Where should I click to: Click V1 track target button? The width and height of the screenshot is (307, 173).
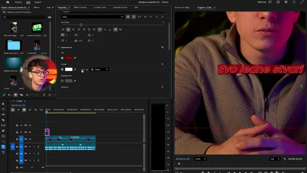(x=21, y=139)
